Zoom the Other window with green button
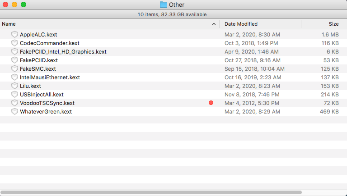Viewport: 347px width, 196px height. click(23, 5)
